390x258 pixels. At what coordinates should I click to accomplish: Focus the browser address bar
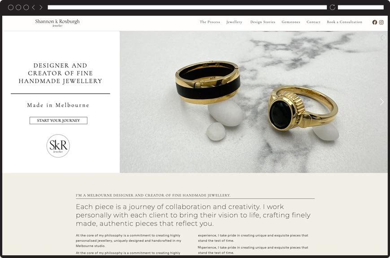(187, 7)
